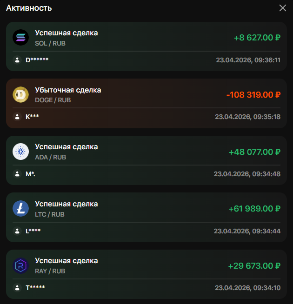Image resolution: width=293 pixels, height=304 pixels.
Task: Click the Litecoin (LTC) coin icon
Action: (20, 209)
